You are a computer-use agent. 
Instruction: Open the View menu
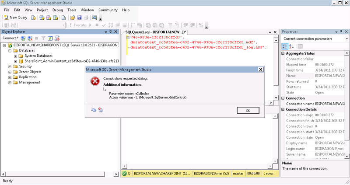(28, 10)
